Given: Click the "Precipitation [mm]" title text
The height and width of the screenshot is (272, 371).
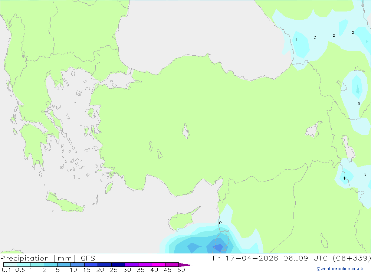Looking at the screenshot, I should [38, 258].
